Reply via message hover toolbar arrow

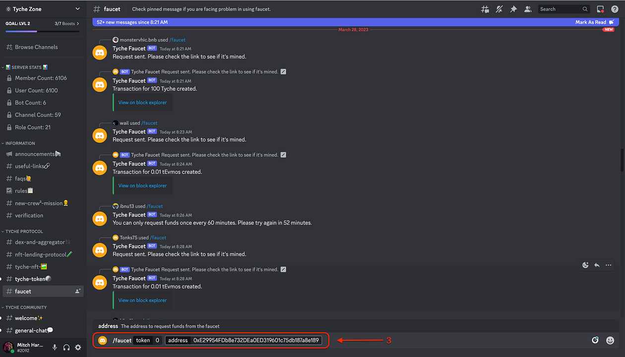coord(597,265)
